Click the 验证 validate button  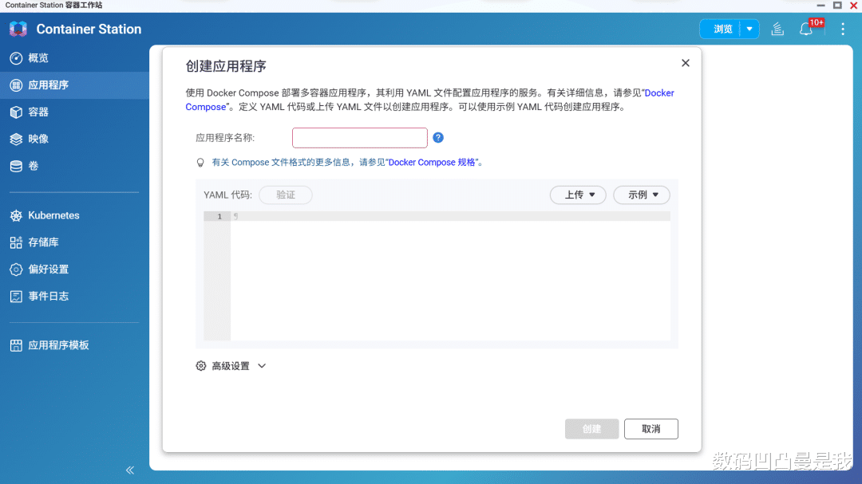[285, 195]
